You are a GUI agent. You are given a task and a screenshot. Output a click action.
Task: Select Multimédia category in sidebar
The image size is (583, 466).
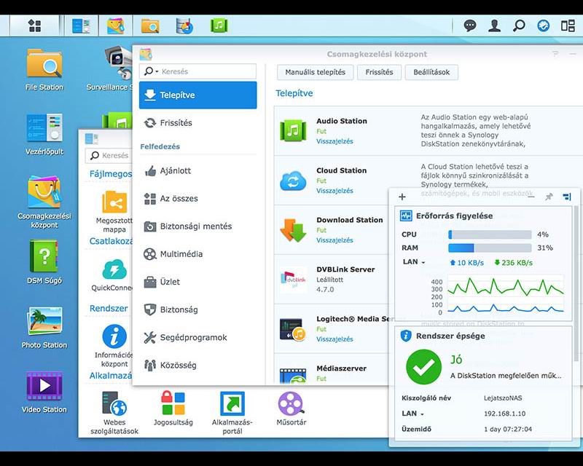pos(181,254)
